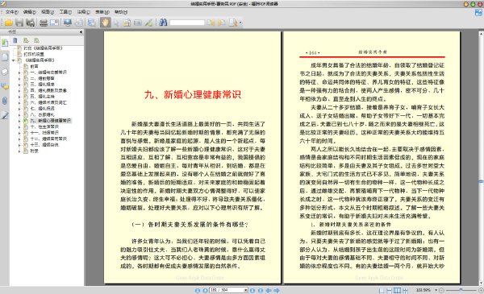Image resolution: width=484 pixels, height=294 pixels.
Task: Select the arrow selection tool
Action: coord(116,23)
